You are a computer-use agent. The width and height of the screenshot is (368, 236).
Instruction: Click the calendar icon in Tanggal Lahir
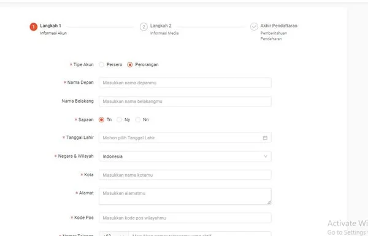pos(265,138)
